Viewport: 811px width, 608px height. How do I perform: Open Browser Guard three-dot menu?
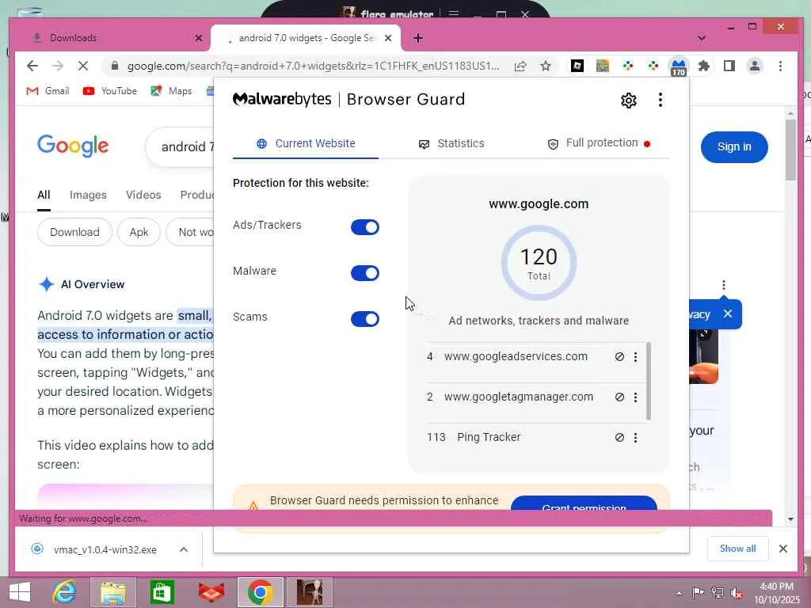pyautogui.click(x=660, y=101)
